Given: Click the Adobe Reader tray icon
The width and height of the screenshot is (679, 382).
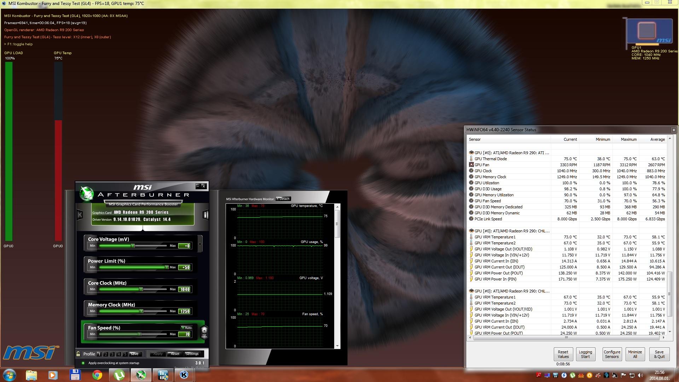Looking at the screenshot, I should click(x=539, y=375).
